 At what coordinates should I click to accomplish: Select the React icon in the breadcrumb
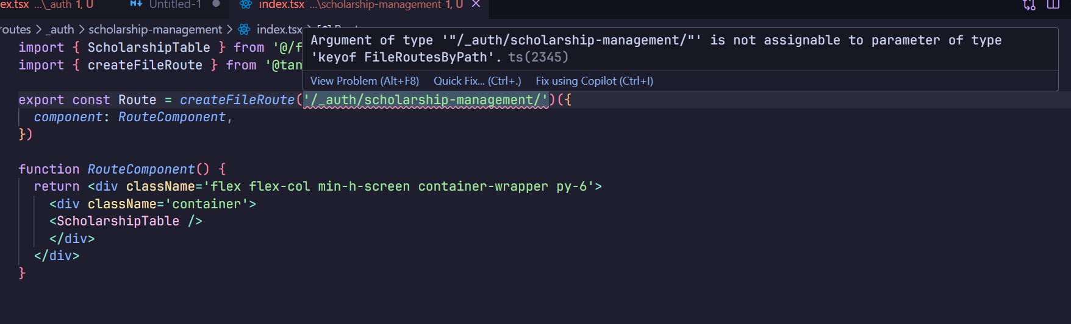(x=244, y=29)
